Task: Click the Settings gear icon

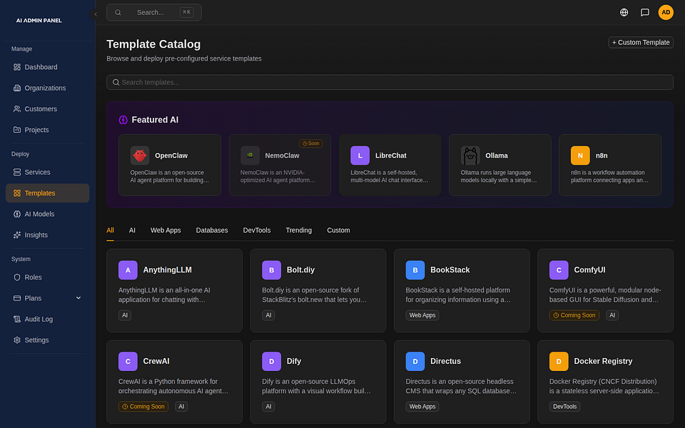Action: tap(17, 341)
